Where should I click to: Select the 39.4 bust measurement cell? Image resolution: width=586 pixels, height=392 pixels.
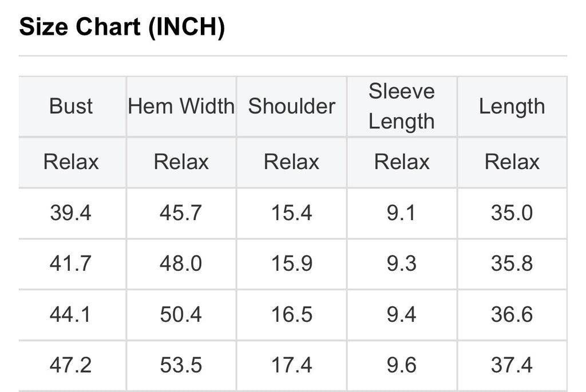tap(71, 213)
